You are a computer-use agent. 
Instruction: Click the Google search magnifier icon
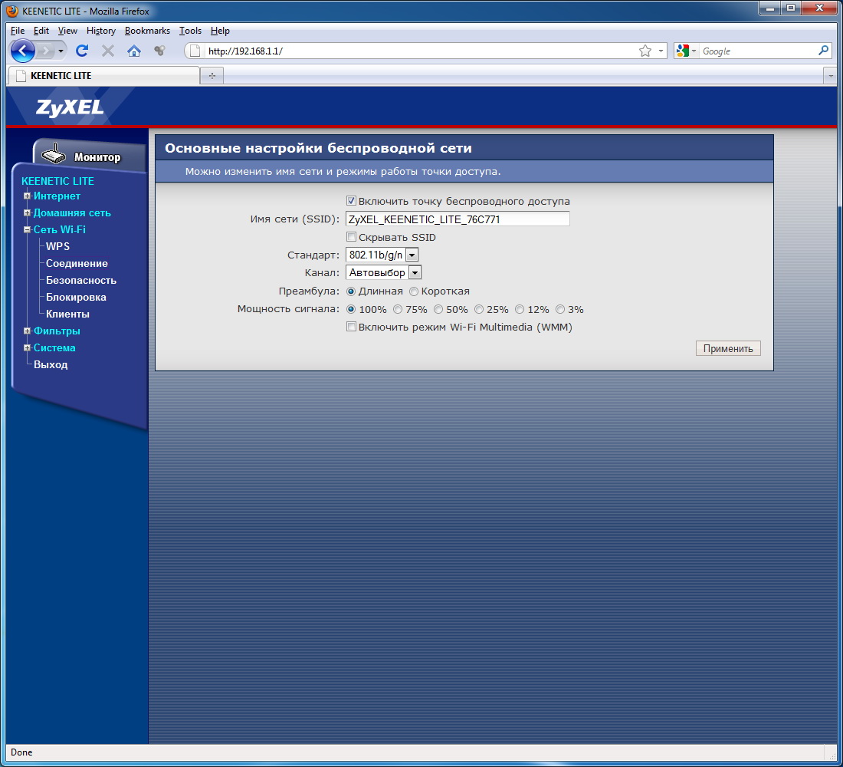[x=824, y=51]
